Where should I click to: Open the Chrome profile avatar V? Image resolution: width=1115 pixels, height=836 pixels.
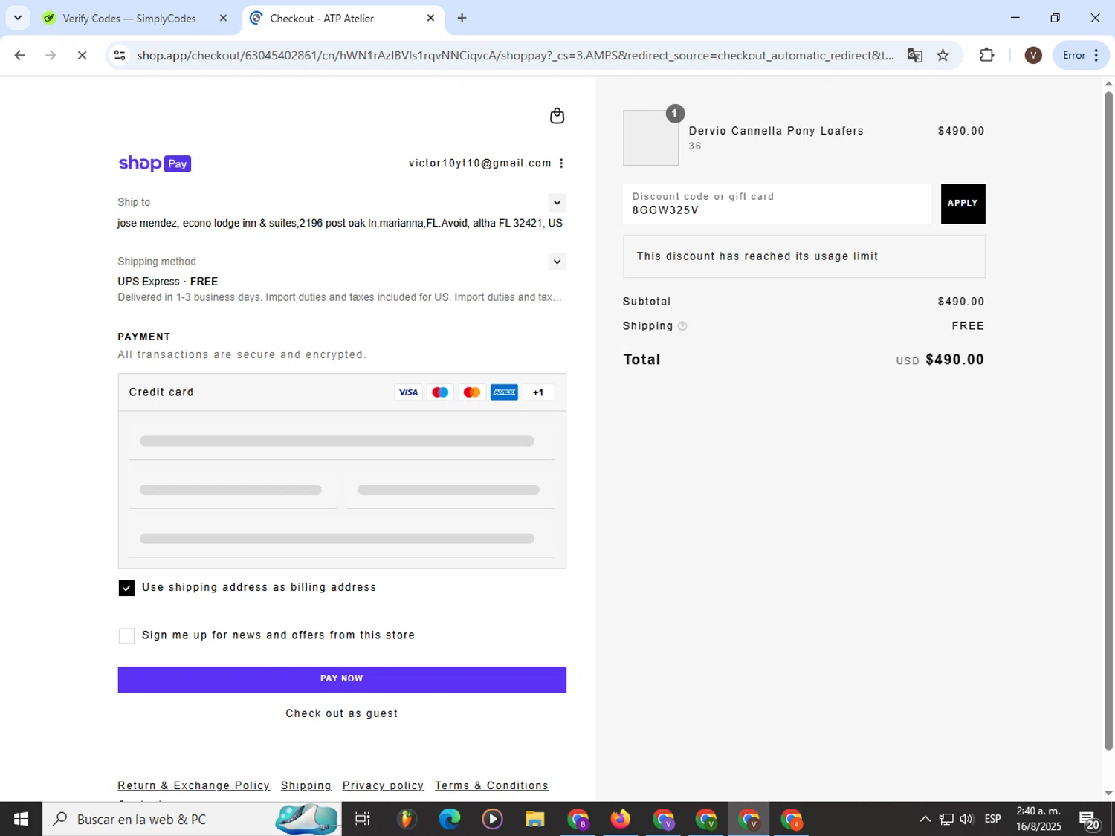point(1033,55)
